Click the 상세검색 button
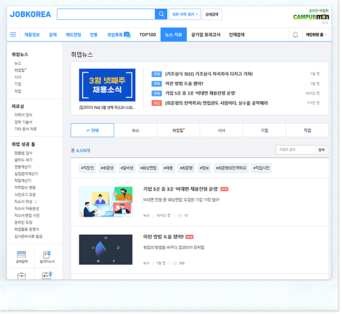 [x=212, y=14]
